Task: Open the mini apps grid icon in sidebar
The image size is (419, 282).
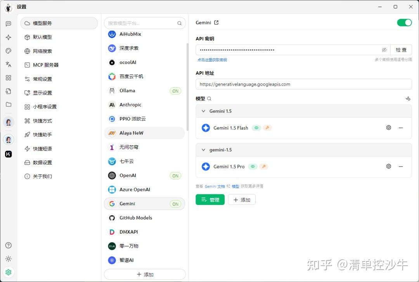Action: (x=8, y=77)
